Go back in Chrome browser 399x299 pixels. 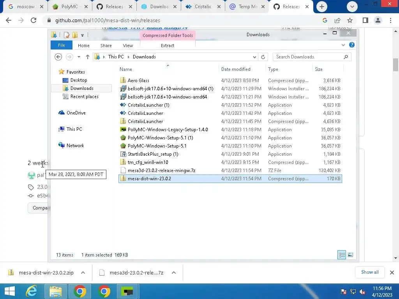pos(9,20)
